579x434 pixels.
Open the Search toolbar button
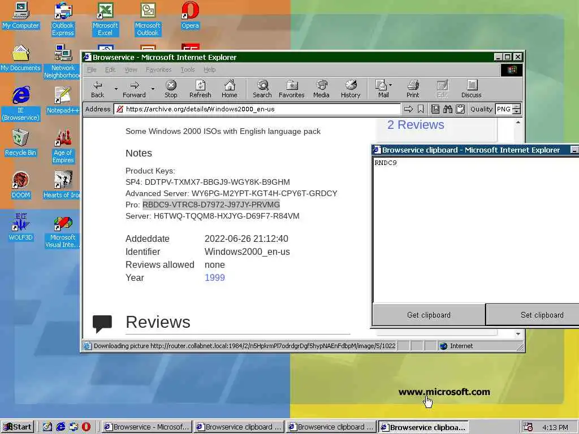[x=262, y=89]
